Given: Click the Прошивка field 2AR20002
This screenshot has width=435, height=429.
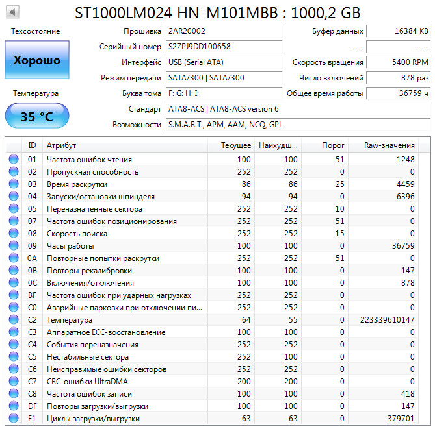Looking at the screenshot, I should (224, 31).
